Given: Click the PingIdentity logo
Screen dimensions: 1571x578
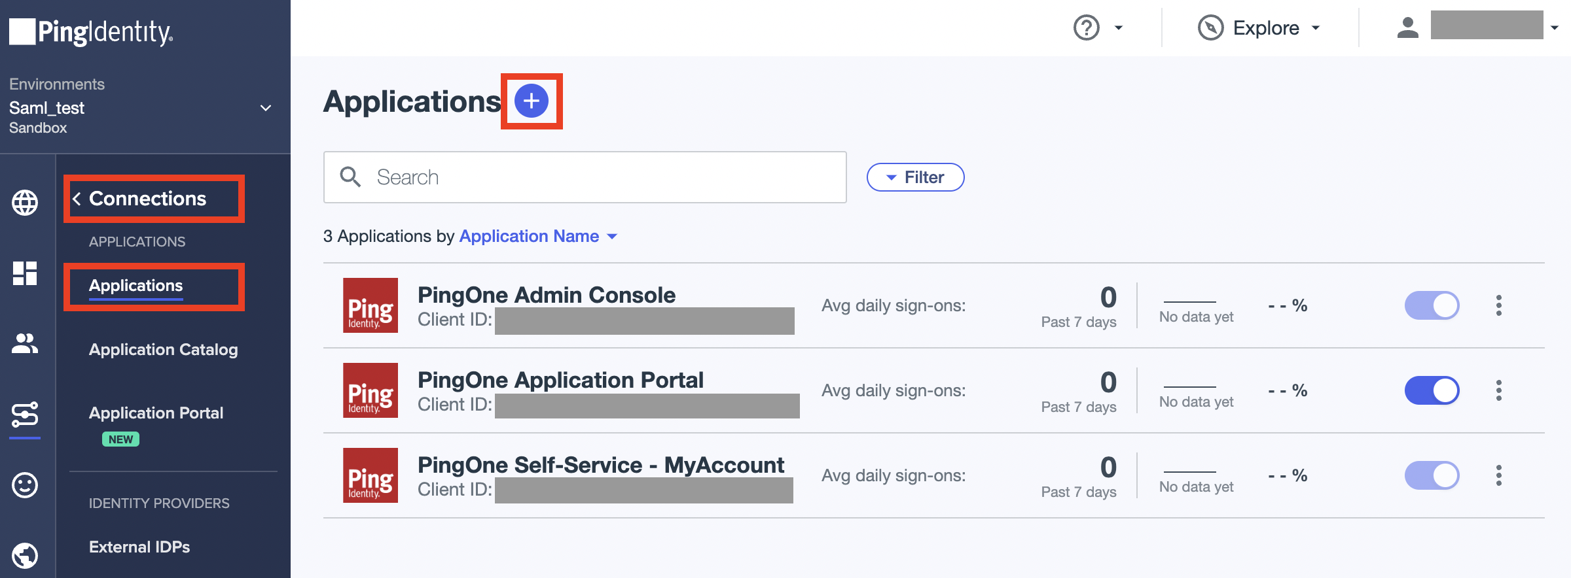Looking at the screenshot, I should pyautogui.click(x=91, y=31).
